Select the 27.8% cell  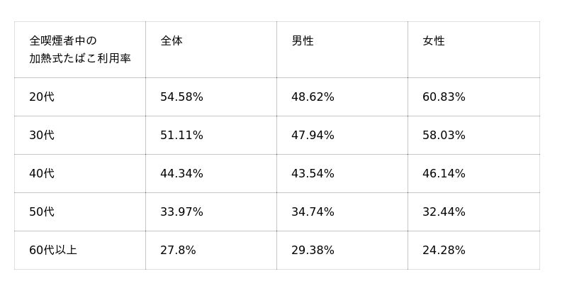[178, 251]
